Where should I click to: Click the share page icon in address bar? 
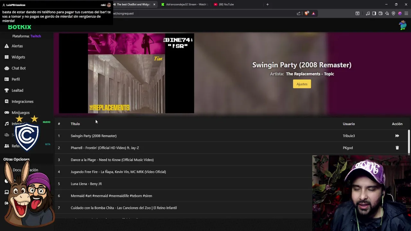(299, 13)
